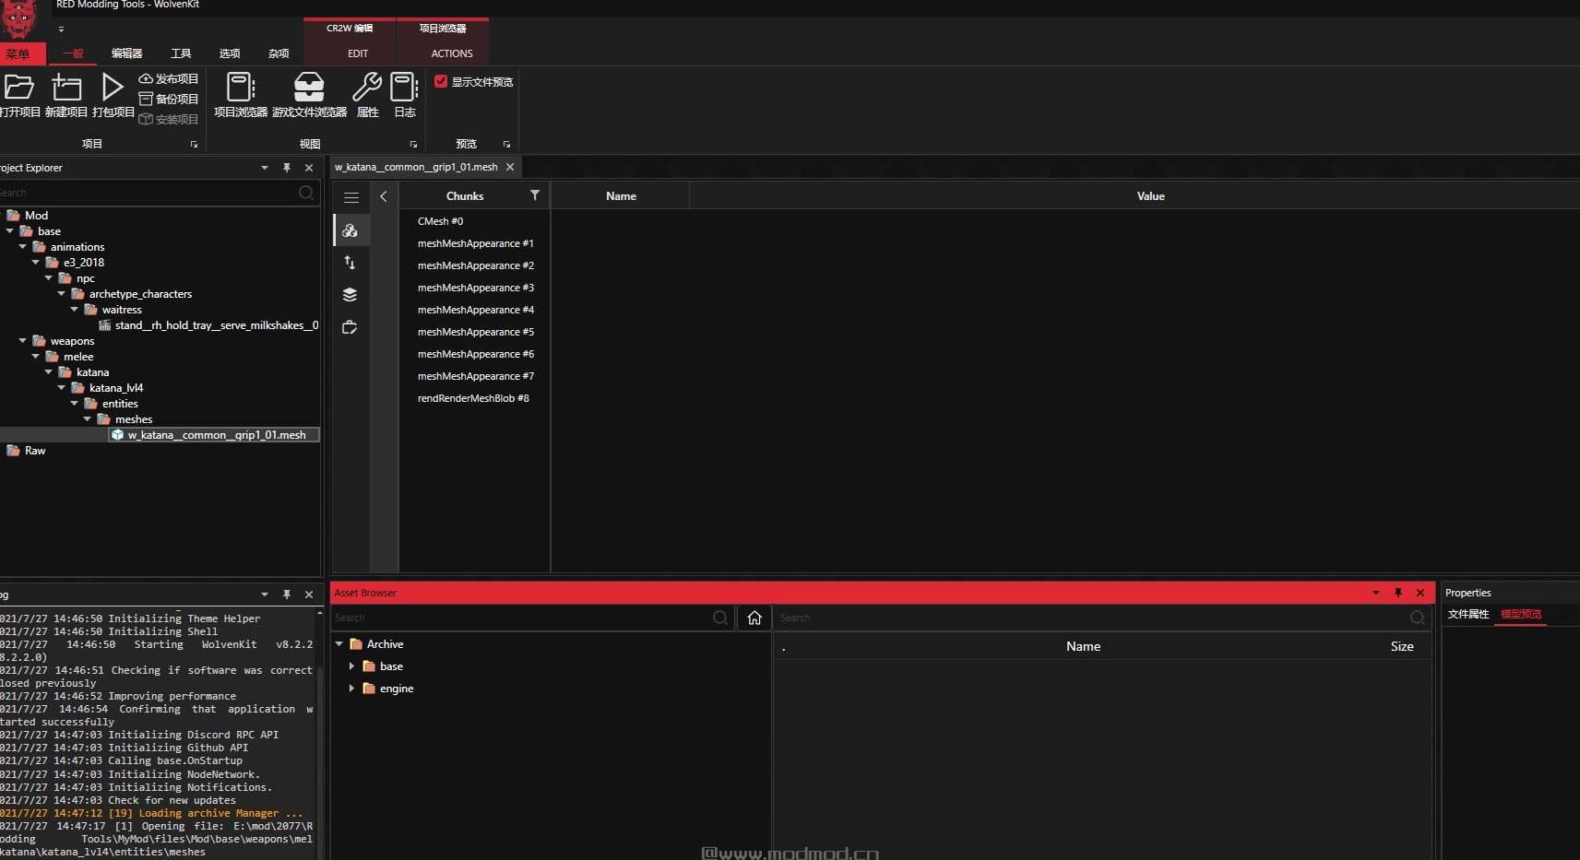Pin the Project Explorer panel
The image size is (1580, 860).
tap(287, 168)
